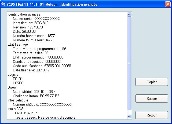Close the Identification avancée window

pyautogui.click(x=168, y=4)
